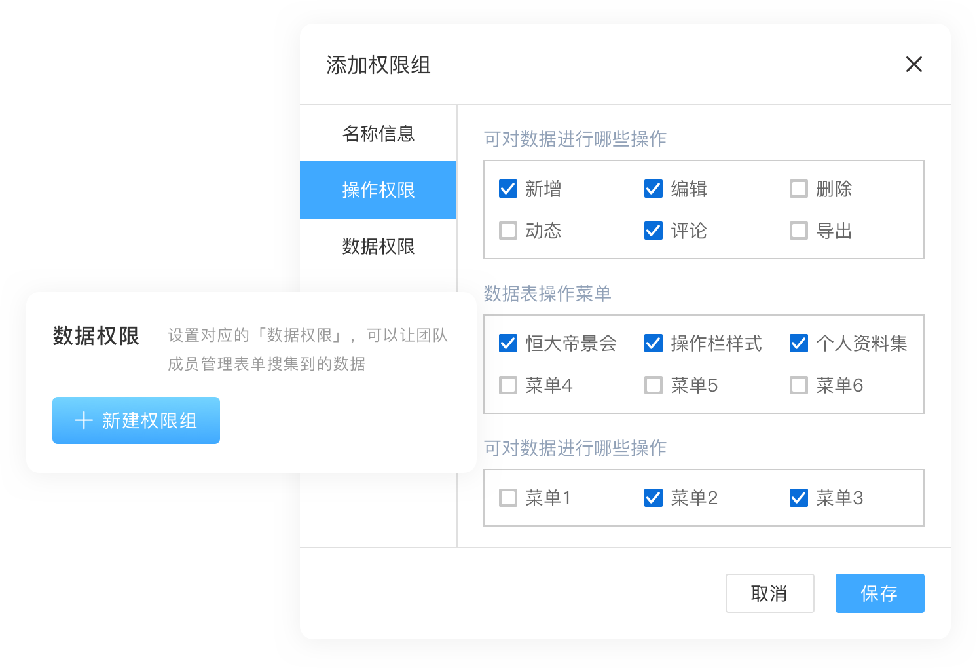Check the 动态 option
The image size is (977, 668).
point(507,231)
